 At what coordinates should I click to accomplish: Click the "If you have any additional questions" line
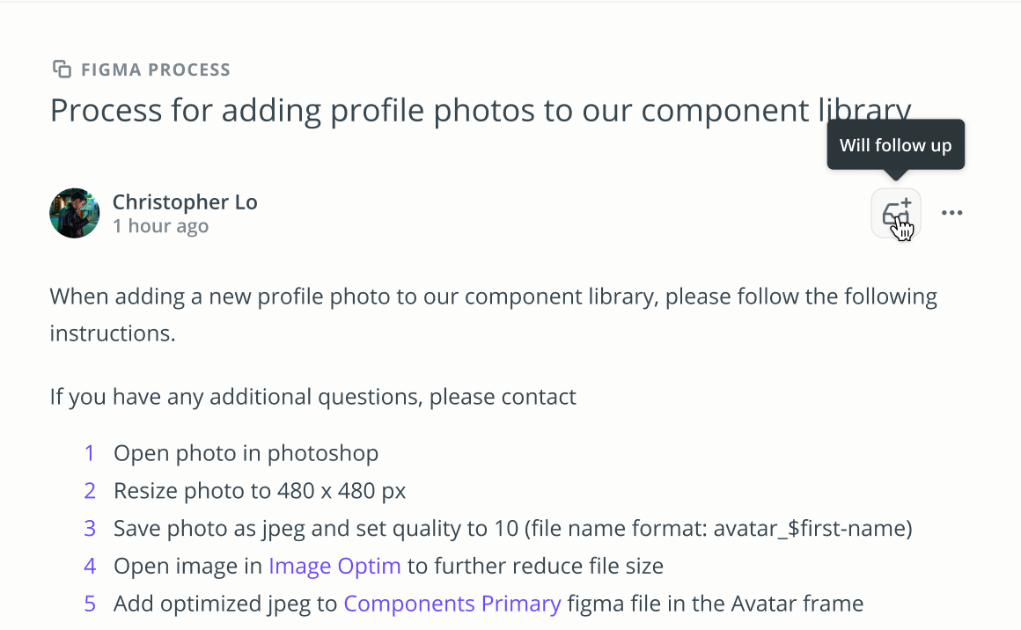pos(312,397)
